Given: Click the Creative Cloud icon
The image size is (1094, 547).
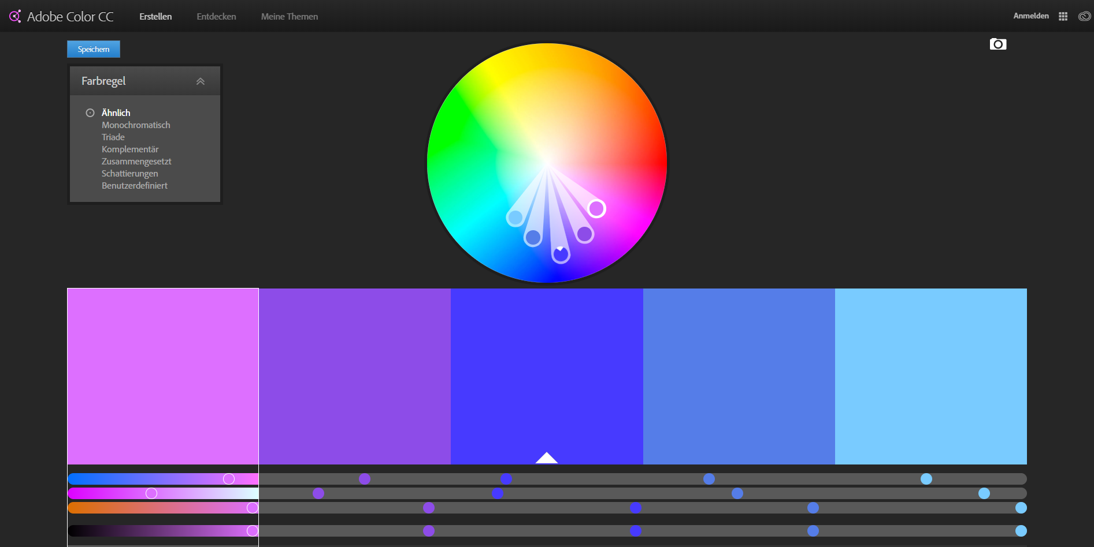Looking at the screenshot, I should [x=1084, y=16].
